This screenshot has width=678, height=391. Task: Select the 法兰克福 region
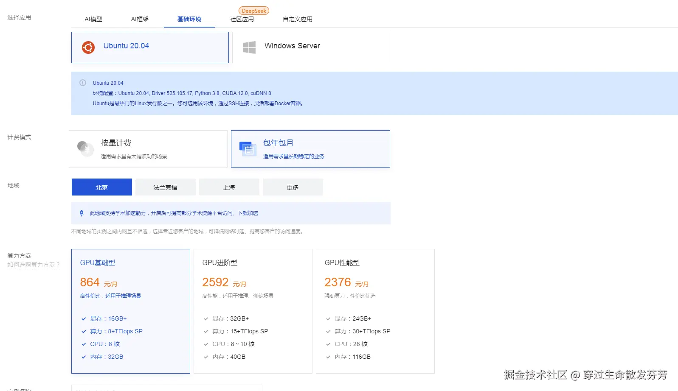click(166, 187)
